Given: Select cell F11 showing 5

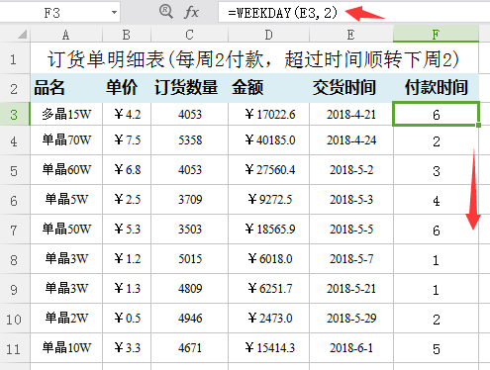Looking at the screenshot, I should tap(436, 348).
